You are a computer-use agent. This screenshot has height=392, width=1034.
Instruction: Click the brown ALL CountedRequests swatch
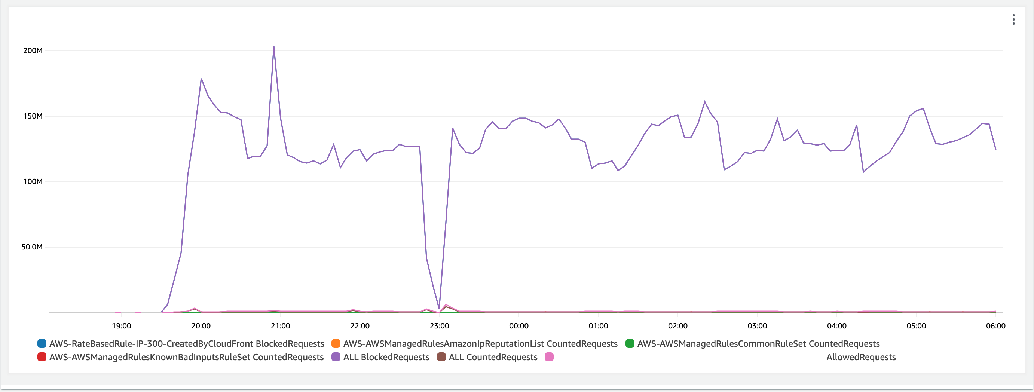[441, 357]
